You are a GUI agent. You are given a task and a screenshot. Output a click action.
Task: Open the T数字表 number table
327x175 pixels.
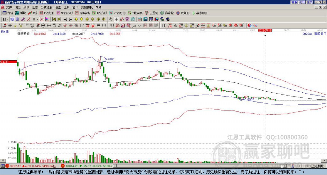tap(135, 13)
